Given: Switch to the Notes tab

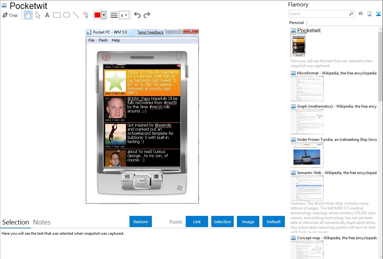Looking at the screenshot, I should click(x=42, y=222).
